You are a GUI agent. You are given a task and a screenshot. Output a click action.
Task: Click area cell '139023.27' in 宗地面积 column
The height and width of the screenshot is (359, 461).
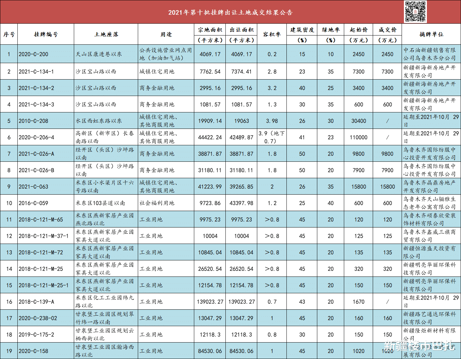pyautogui.click(x=210, y=301)
